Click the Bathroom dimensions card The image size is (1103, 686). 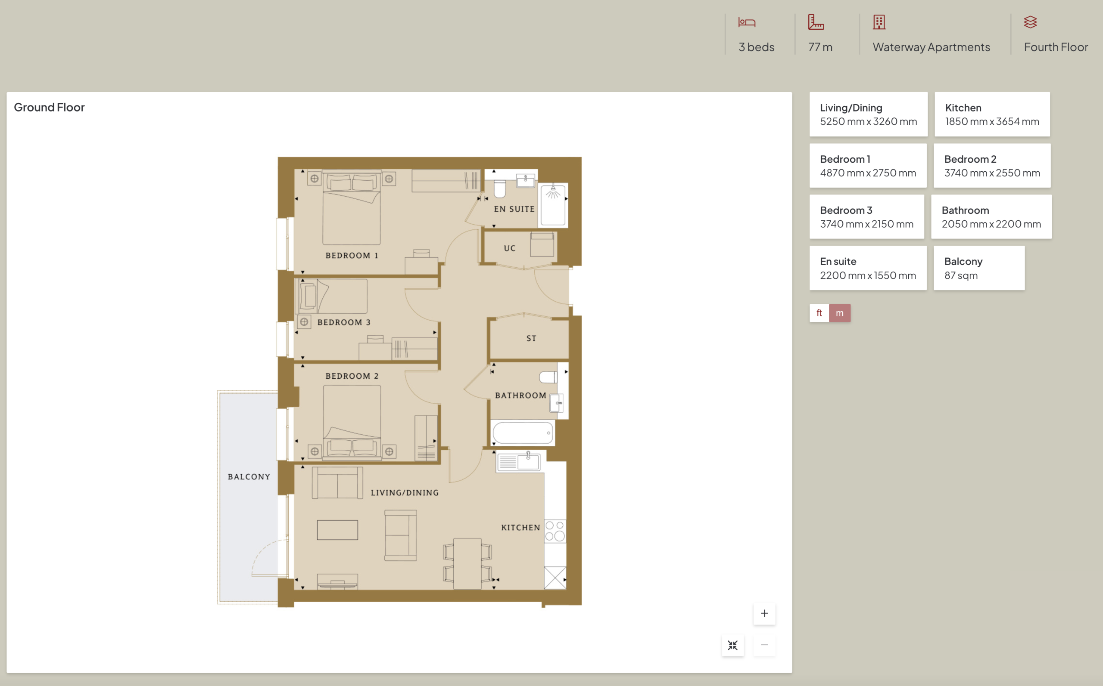click(x=991, y=217)
